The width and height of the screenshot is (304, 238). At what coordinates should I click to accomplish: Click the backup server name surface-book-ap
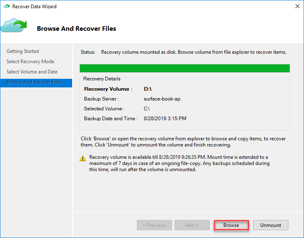162,99
